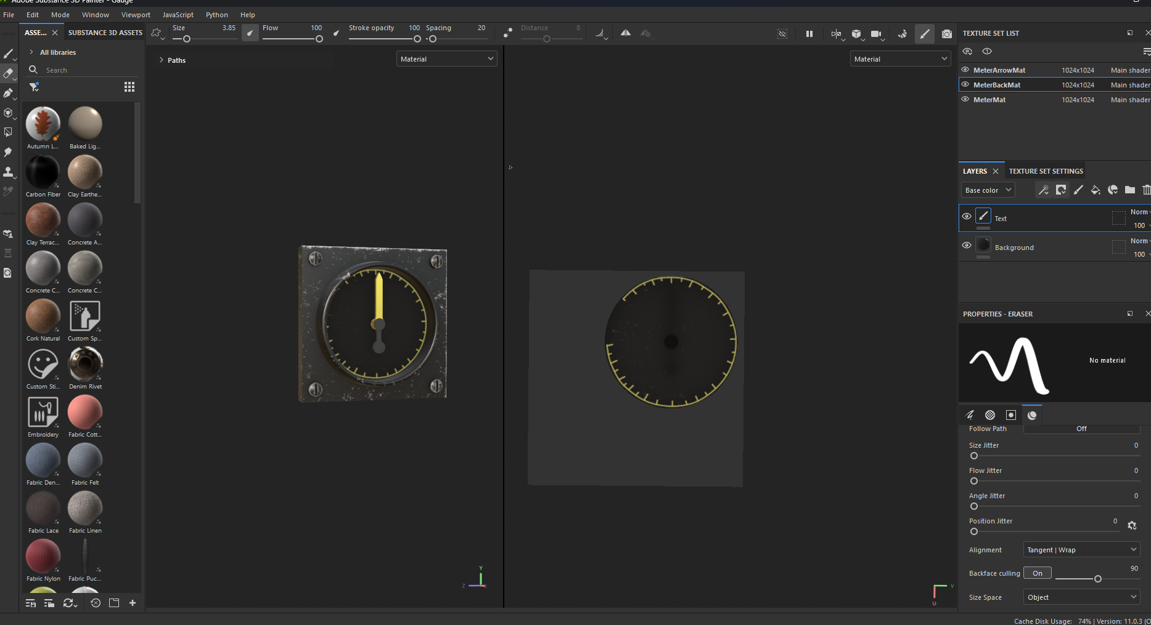Switch to Texture Set Settings tab
Viewport: 1151px width, 625px height.
coord(1046,171)
